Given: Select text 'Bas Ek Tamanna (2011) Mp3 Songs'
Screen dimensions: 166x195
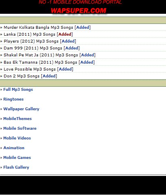Looking at the screenshot, I should point(40,62).
